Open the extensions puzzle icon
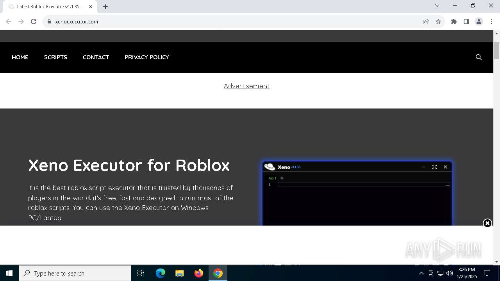Viewport: 500px width, 281px height. 454,22
